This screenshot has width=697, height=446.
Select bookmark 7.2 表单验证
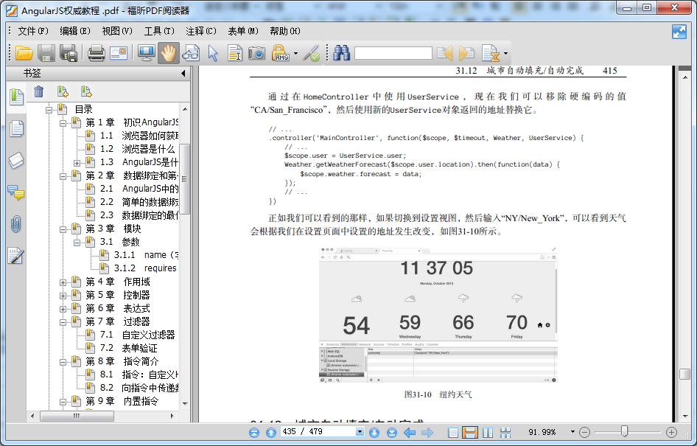tap(128, 348)
